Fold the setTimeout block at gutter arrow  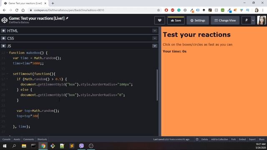click(x=7, y=74)
